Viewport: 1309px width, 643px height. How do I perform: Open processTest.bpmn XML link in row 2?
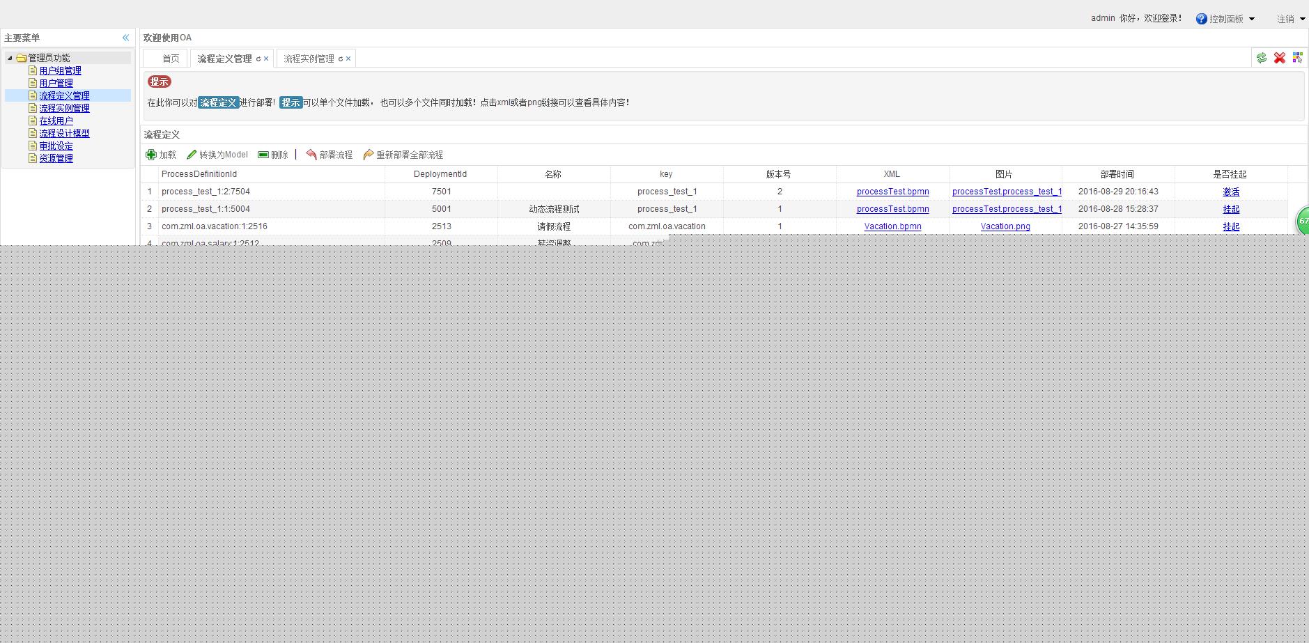pyautogui.click(x=892, y=209)
